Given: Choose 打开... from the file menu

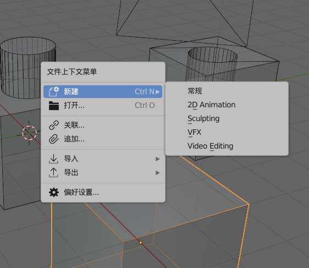Looking at the screenshot, I should (103, 106).
